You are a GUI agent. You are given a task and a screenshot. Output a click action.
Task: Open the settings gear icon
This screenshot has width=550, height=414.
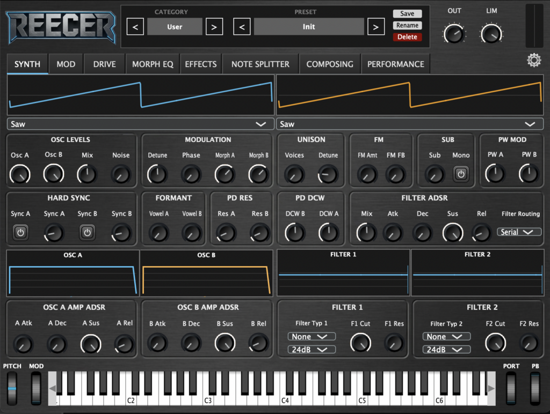coord(534,61)
